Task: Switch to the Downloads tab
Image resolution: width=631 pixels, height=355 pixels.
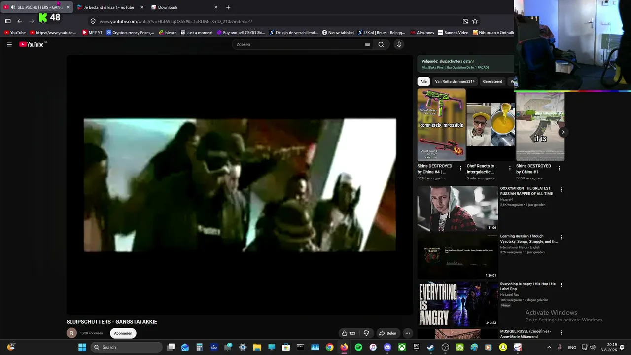Action: tap(184, 7)
